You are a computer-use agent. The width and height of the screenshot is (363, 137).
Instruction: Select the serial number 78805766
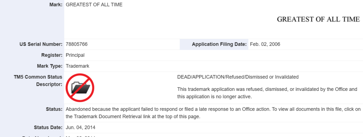pyautogui.click(x=77, y=44)
